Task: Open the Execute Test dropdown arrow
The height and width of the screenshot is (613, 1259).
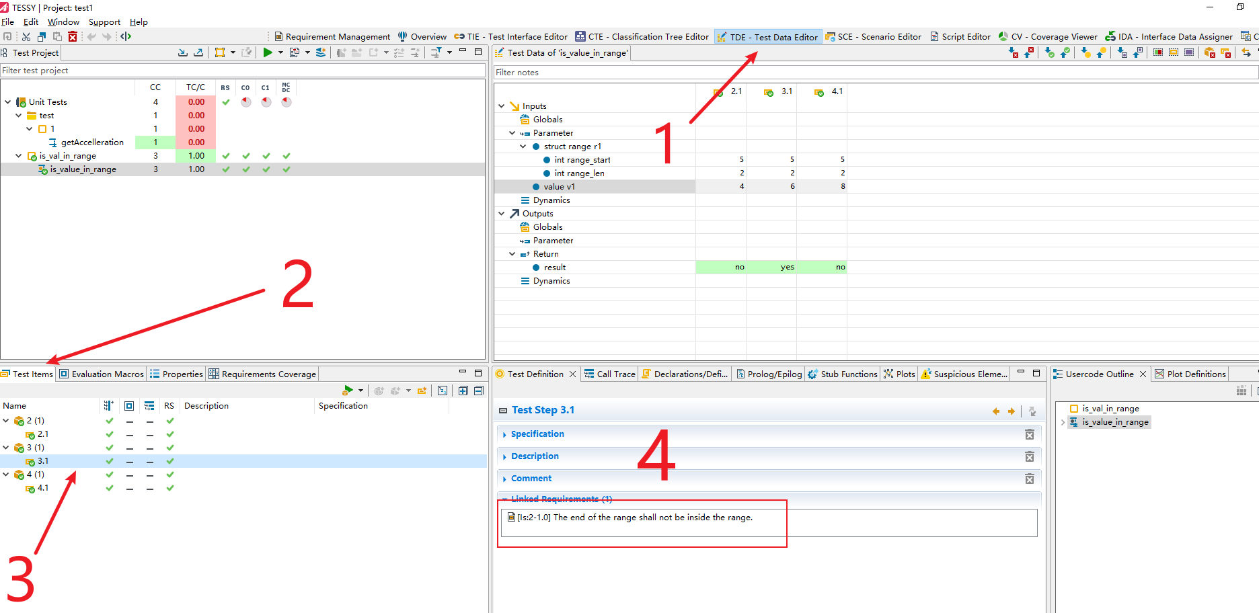Action: point(279,52)
